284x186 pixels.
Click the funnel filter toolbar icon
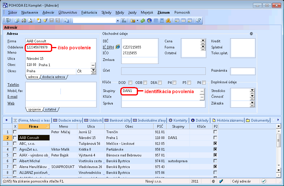[x=124, y=21]
